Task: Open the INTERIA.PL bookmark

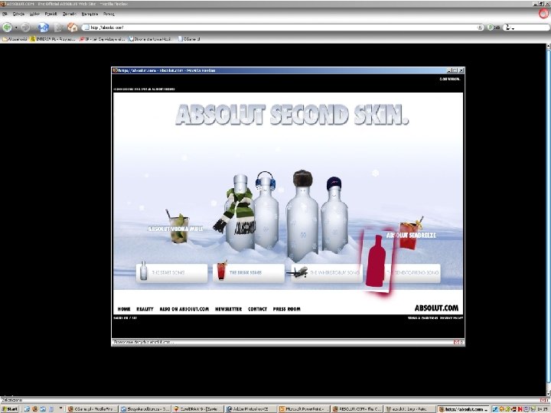Action: click(x=53, y=39)
